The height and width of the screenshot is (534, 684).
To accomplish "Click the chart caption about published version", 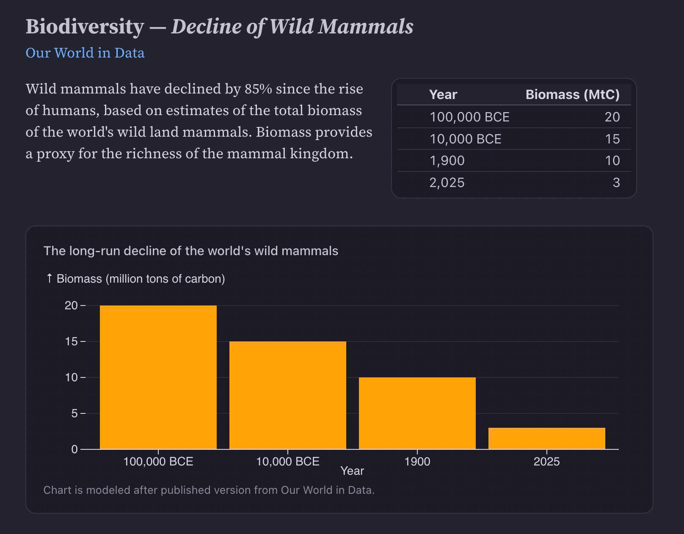I will (x=209, y=490).
